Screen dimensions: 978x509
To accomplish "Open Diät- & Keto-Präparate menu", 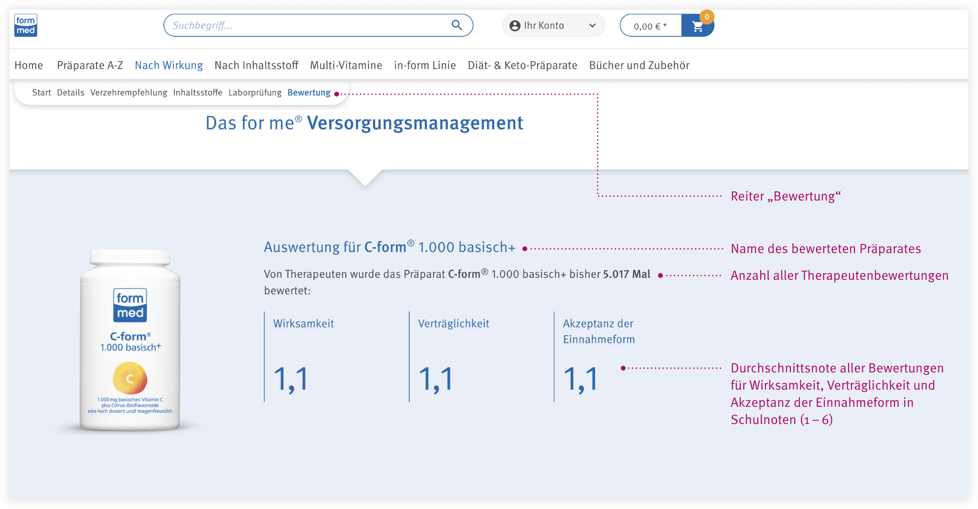I will (522, 65).
